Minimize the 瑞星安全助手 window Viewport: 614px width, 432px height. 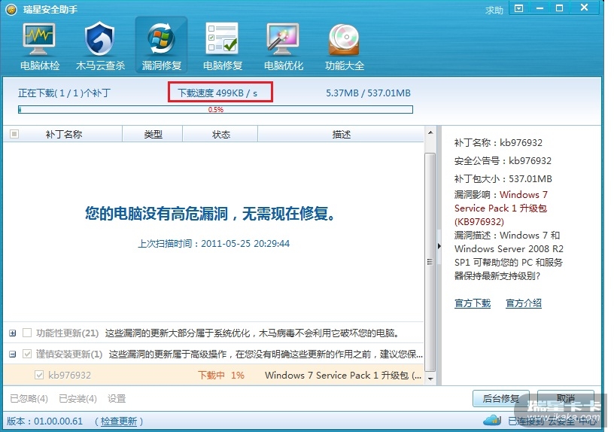[x=540, y=8]
